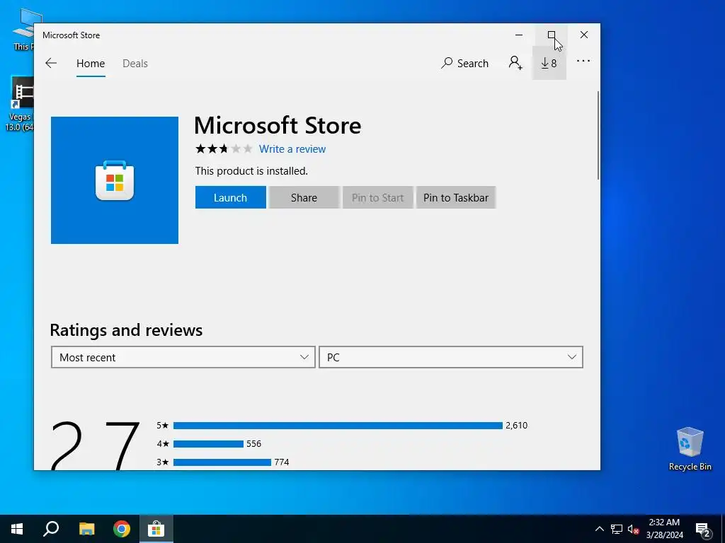Switch to the Deals tab
725x543 pixels.
[x=135, y=64]
